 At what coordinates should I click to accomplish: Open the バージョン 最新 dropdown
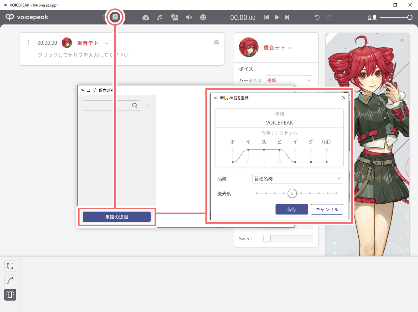(289, 80)
